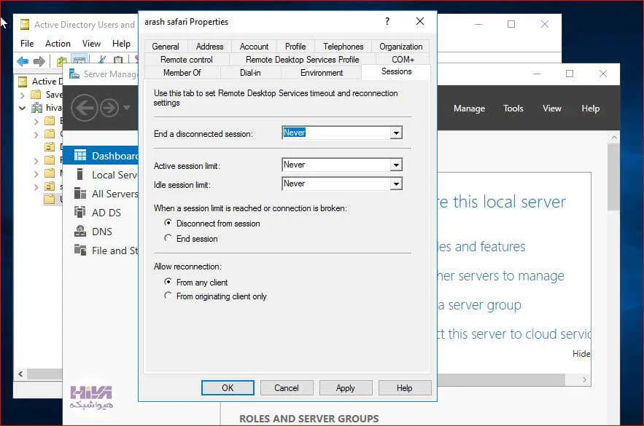Open Active session limit dropdown
The image size is (644, 426).
[396, 165]
